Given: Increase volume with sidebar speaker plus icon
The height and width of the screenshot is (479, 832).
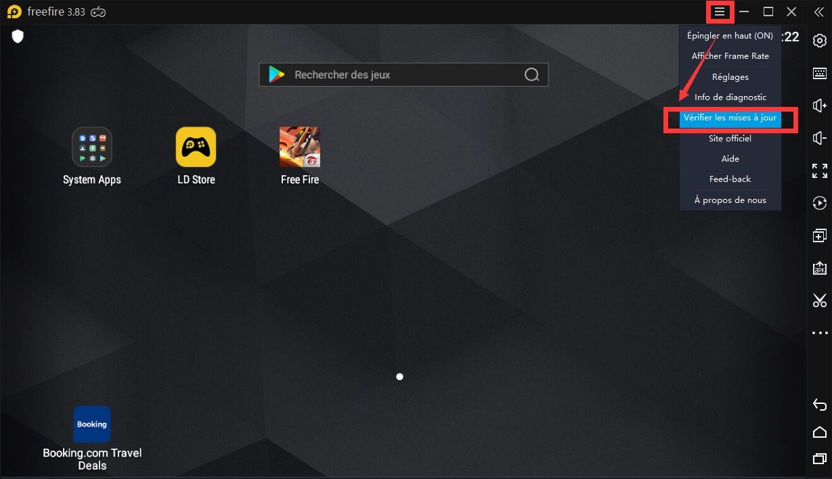Looking at the screenshot, I should click(820, 106).
